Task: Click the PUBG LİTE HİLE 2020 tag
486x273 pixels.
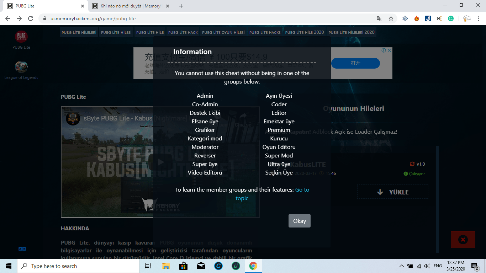Action: pos(305,32)
